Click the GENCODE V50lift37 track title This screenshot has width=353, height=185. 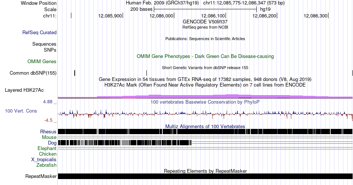coord(205,22)
